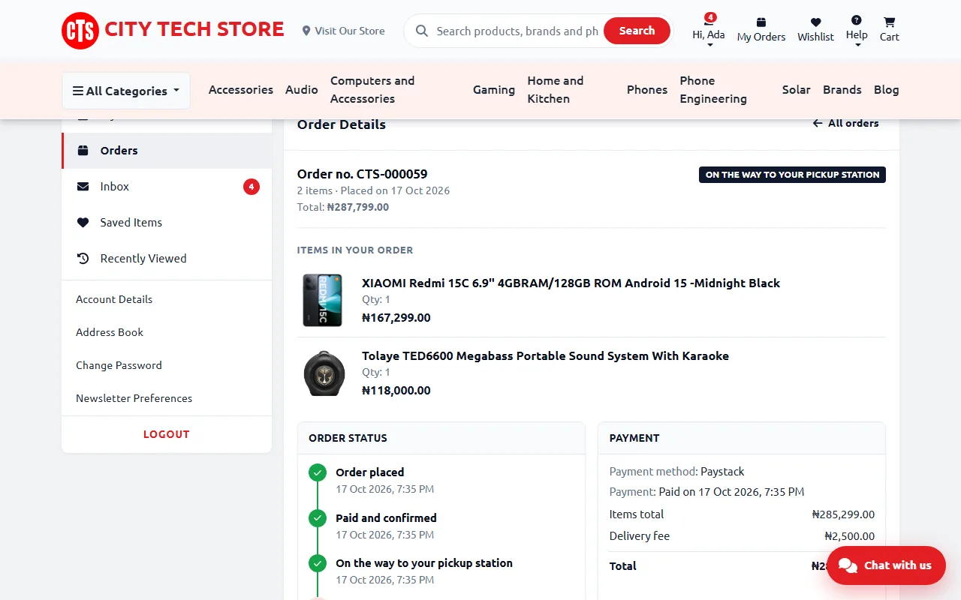The height and width of the screenshot is (600, 961).
Task: Click the LOGOUT link
Action: tap(167, 434)
